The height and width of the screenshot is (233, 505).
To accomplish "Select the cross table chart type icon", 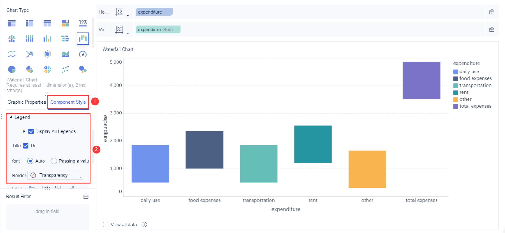I will (x=29, y=23).
